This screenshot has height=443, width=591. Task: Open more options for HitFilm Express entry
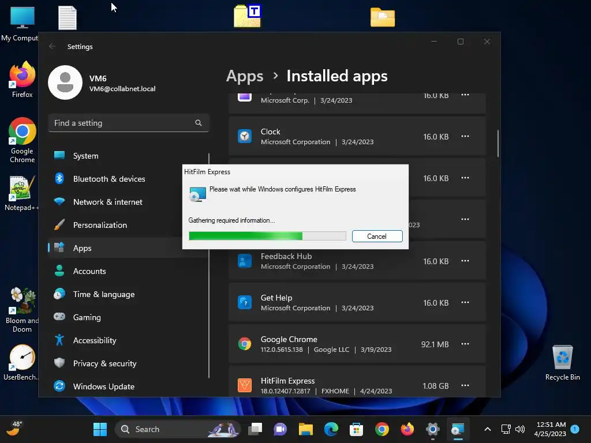(x=465, y=385)
